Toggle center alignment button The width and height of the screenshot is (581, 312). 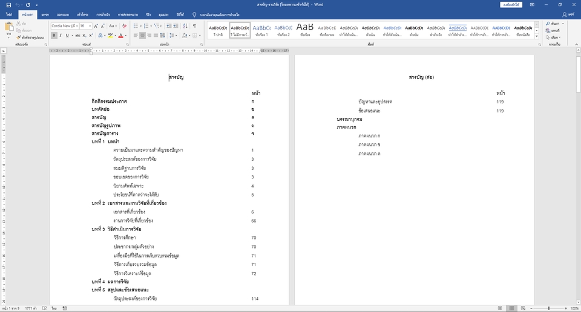[142, 36]
